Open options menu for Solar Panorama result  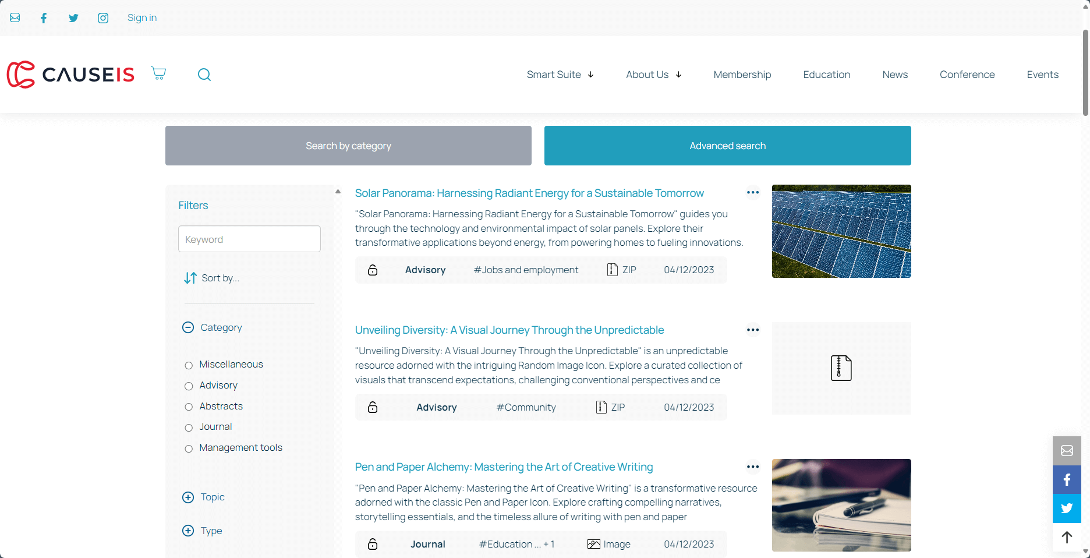(x=753, y=193)
